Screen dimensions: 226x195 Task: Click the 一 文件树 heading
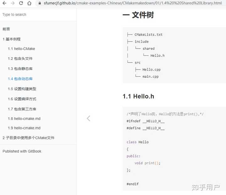tap(138, 15)
